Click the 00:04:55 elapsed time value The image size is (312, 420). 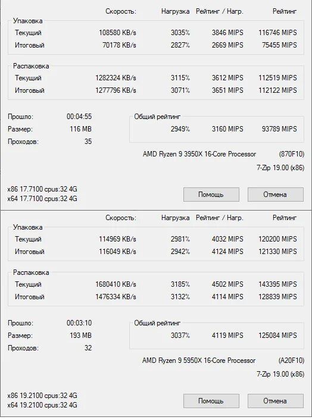79,117
